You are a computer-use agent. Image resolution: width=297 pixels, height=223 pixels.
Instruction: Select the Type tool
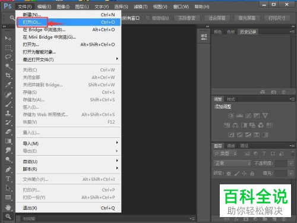click(8, 178)
